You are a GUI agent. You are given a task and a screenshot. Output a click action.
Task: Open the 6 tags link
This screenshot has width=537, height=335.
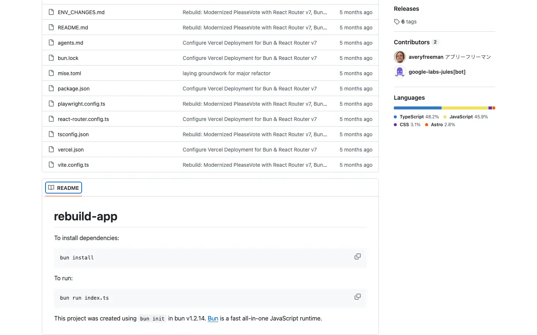tap(405, 22)
